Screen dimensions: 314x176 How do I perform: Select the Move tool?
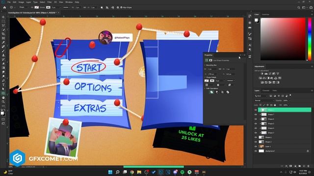[3, 17]
